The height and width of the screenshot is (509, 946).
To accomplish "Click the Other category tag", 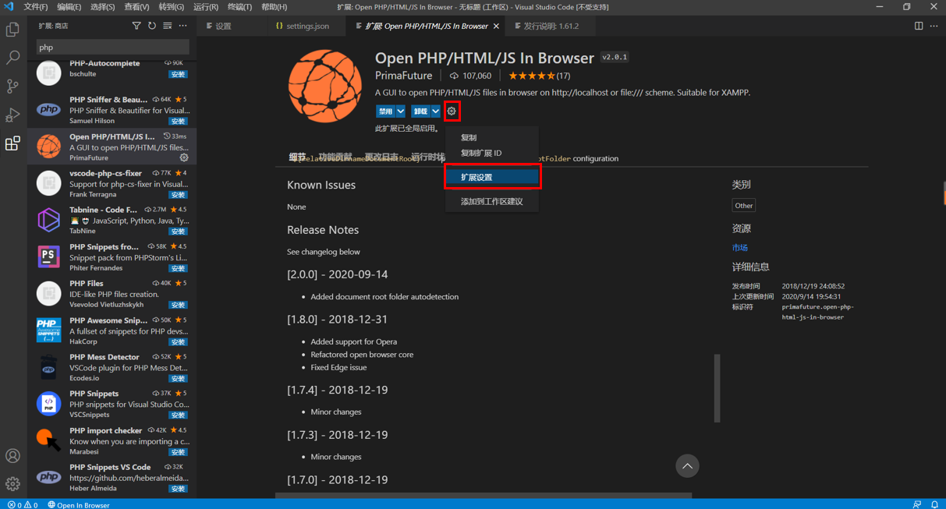I will click(744, 206).
